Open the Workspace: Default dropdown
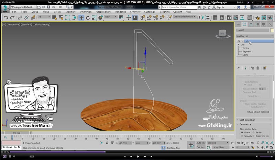Viewport: 275px width, 160px height. 23,7
